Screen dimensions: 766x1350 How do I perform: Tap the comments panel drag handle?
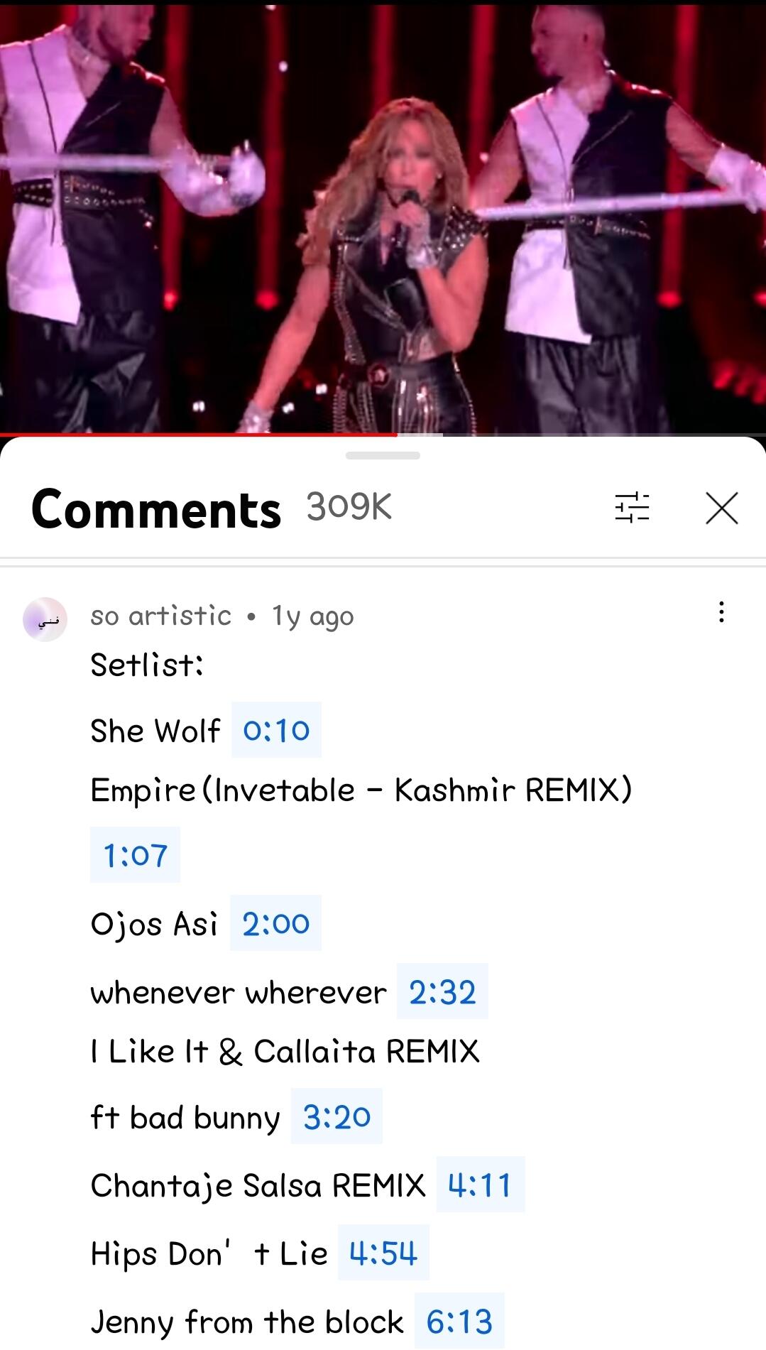click(x=383, y=455)
